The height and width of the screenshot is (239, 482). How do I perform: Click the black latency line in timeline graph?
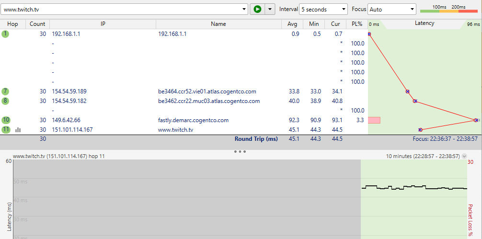(x=414, y=187)
